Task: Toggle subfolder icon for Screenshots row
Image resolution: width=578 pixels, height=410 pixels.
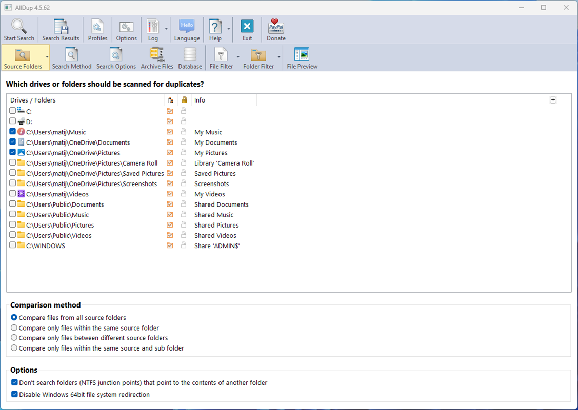Action: [x=170, y=183]
